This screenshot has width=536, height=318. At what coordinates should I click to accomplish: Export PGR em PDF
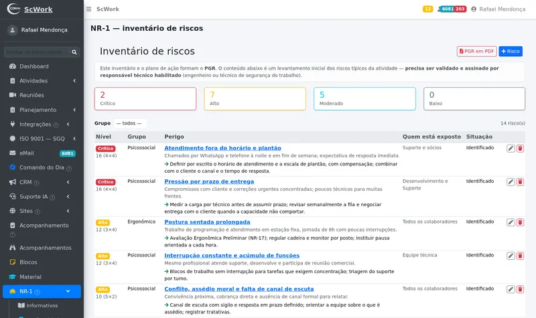click(476, 52)
